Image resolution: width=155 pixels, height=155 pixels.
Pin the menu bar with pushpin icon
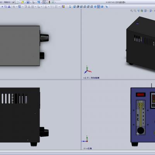point(13,2)
